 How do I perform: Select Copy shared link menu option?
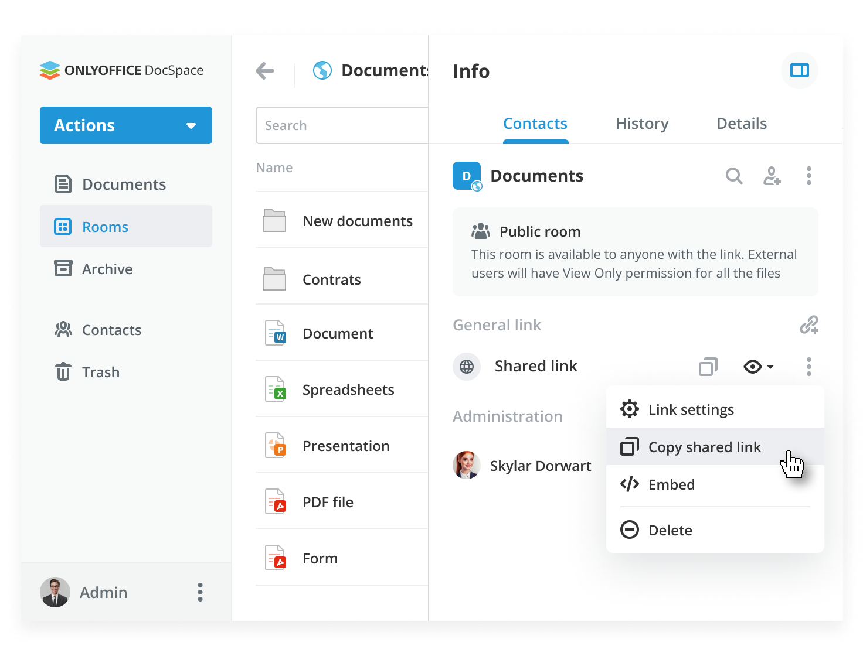coord(704,447)
